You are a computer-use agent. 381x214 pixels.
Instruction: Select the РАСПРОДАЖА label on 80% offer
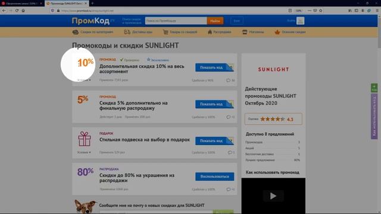(109, 169)
